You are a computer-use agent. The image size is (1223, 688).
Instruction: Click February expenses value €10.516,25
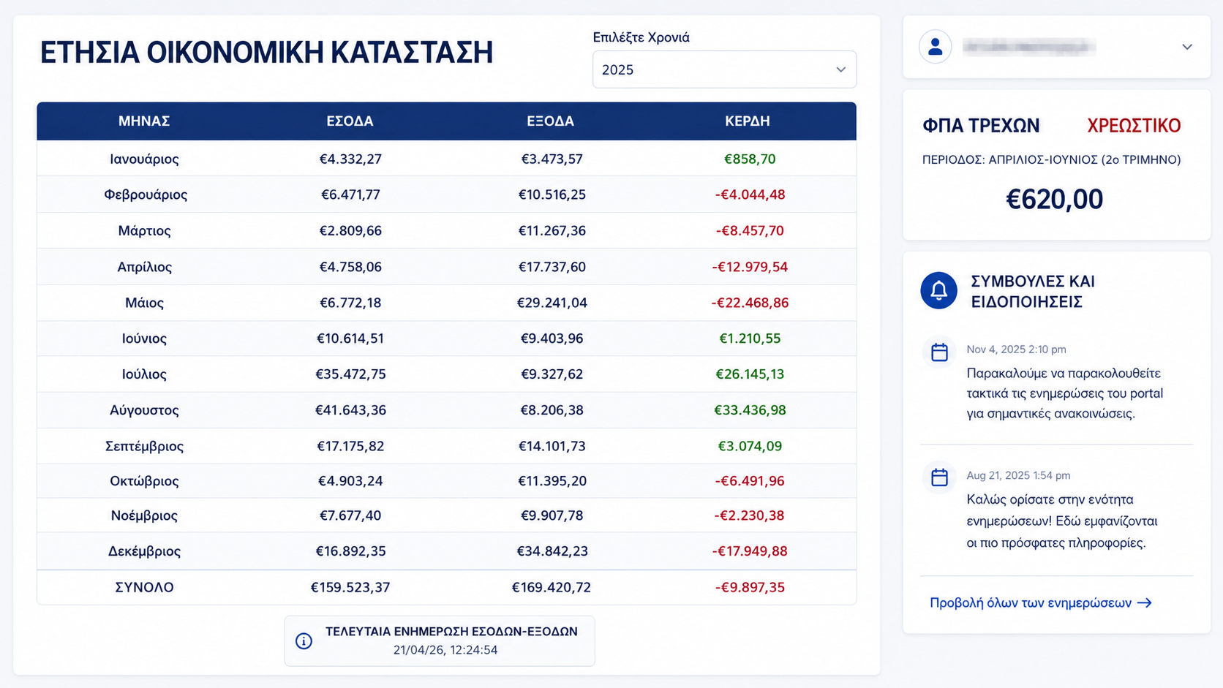552,194
